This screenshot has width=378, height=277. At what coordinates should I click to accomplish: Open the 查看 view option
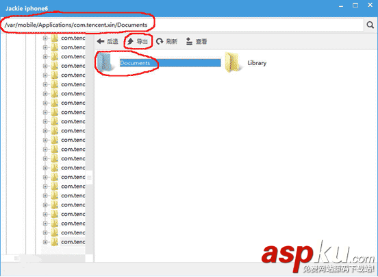pos(197,42)
